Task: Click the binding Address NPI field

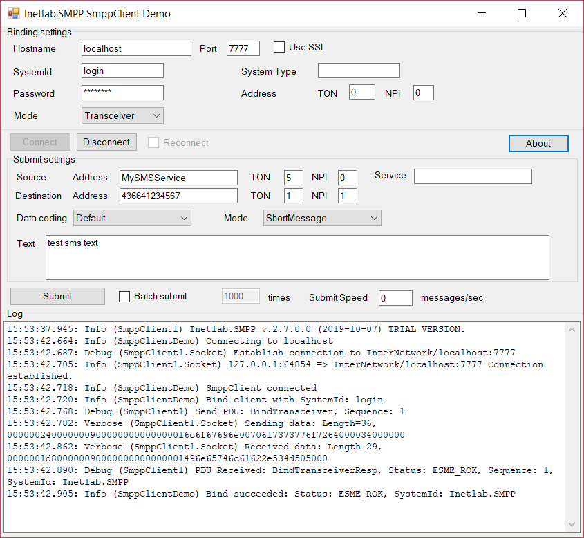Action: click(424, 93)
